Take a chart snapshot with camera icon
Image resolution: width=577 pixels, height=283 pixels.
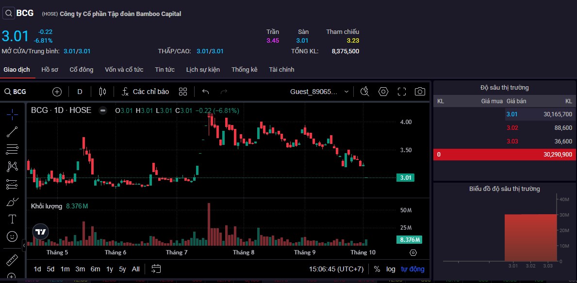pos(420,92)
